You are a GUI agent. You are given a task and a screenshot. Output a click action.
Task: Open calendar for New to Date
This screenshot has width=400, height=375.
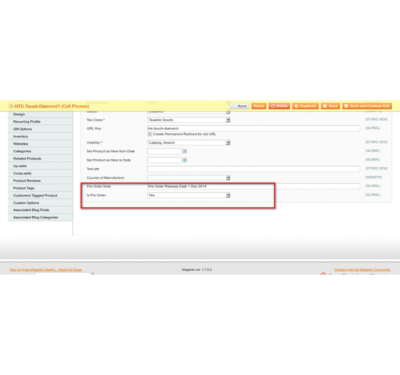[185, 160]
